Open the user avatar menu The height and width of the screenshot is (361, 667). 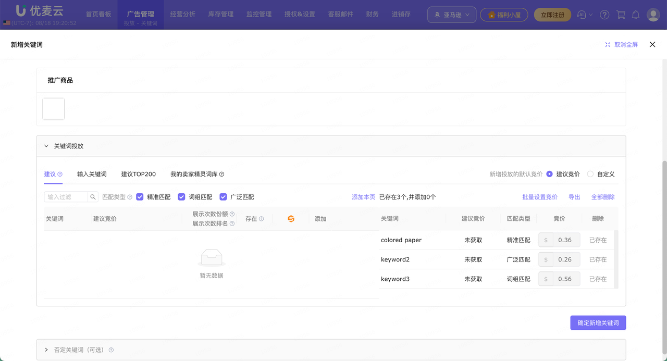tap(653, 15)
